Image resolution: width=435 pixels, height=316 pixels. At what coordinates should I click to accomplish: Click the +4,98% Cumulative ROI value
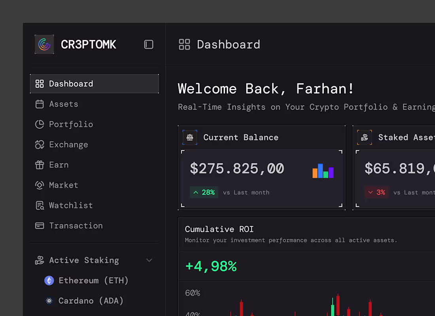211,266
